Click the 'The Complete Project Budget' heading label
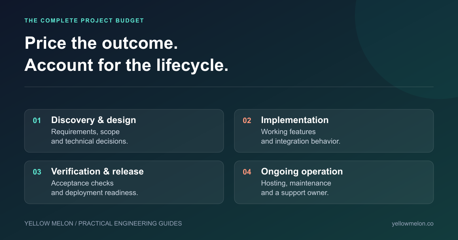This screenshot has height=240, width=458. coord(84,21)
